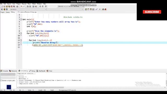Open the Help menu

click(x=44, y=4)
